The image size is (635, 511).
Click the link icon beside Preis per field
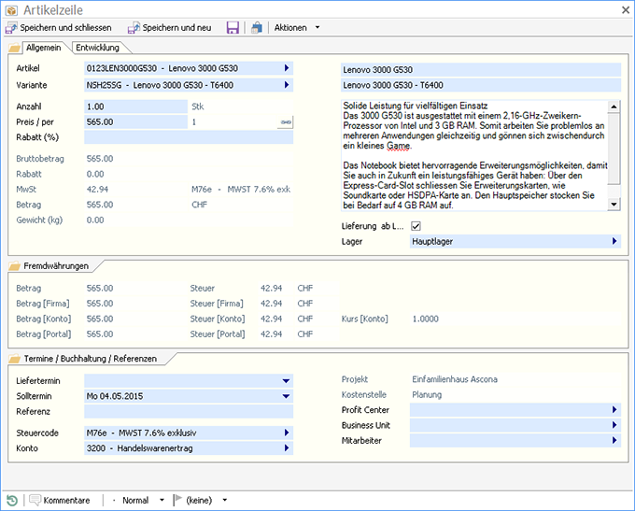click(286, 122)
